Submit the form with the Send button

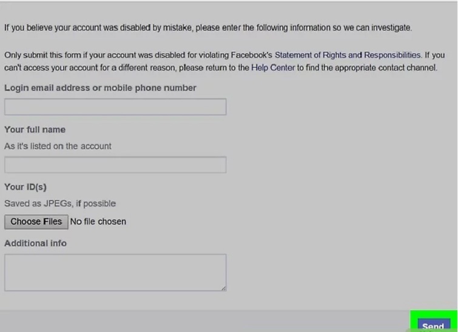click(432, 325)
